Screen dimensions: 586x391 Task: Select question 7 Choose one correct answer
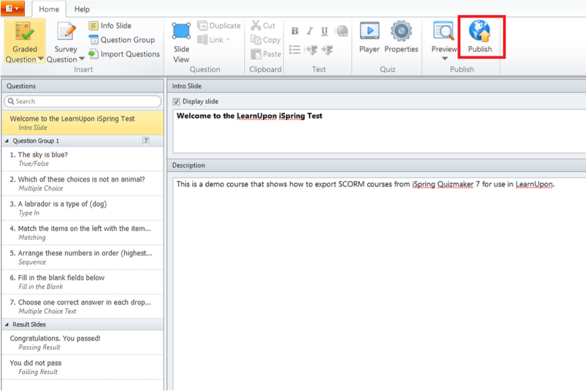pos(83,307)
